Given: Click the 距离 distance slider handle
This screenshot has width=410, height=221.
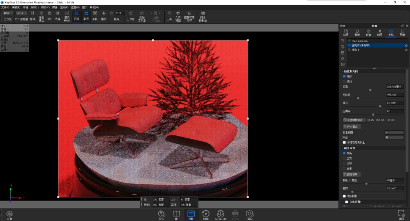Looking at the screenshot, I should click(370, 90).
